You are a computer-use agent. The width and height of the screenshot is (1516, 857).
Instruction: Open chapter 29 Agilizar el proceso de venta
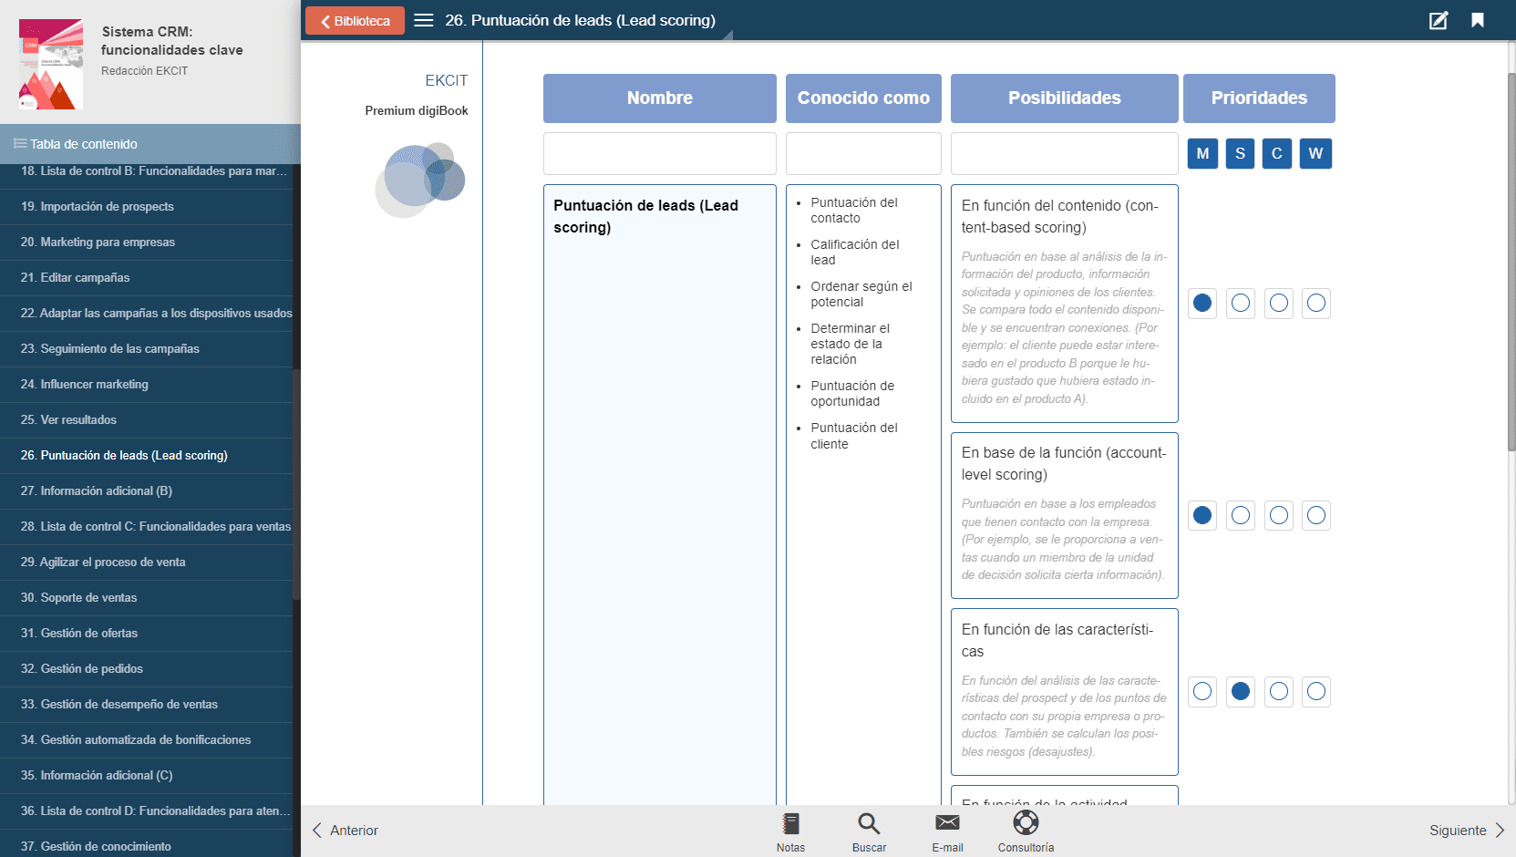click(x=146, y=563)
